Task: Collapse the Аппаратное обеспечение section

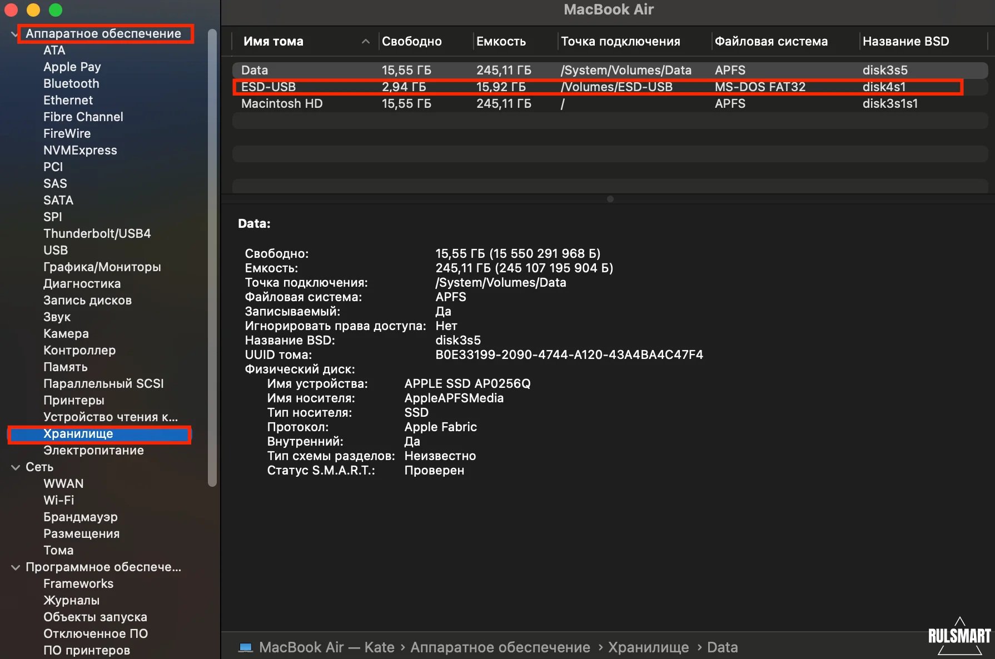Action: click(14, 34)
